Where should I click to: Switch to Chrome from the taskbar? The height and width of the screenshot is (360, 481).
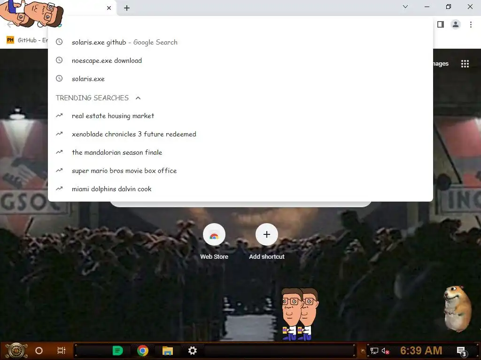click(x=143, y=351)
